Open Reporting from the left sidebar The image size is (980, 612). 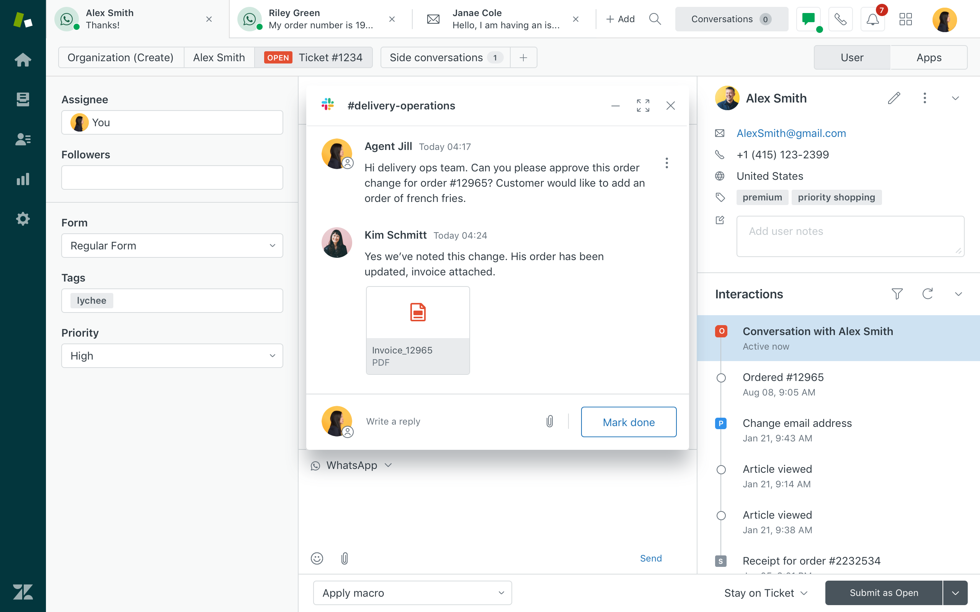point(23,179)
